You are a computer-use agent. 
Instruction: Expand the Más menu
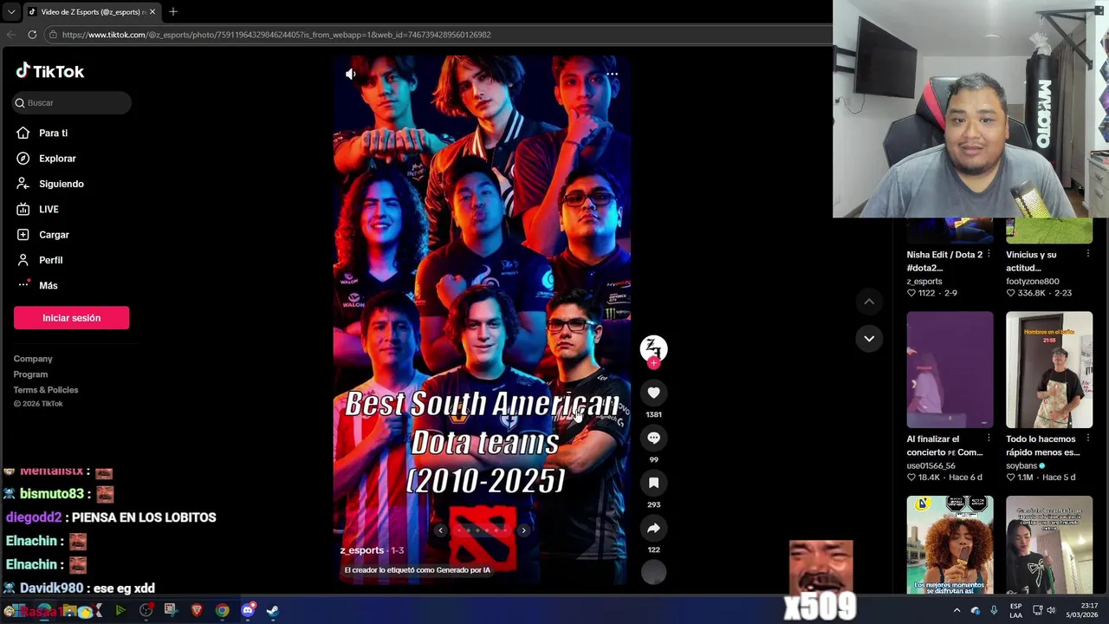(36, 285)
